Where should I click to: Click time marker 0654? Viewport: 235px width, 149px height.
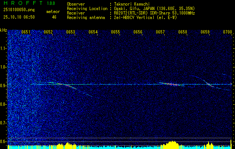93,32
